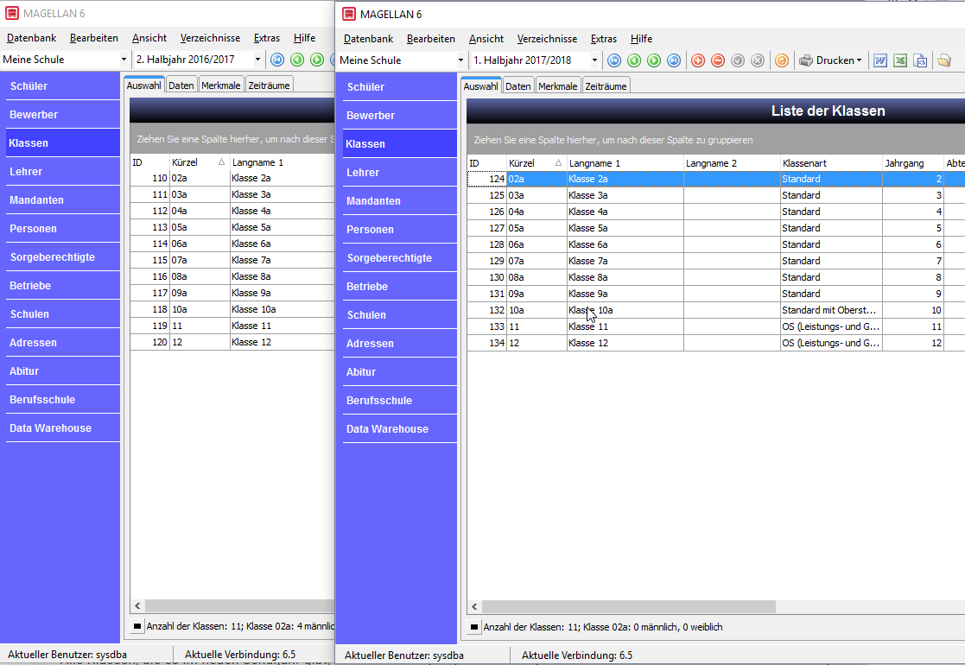The height and width of the screenshot is (665, 965).
Task: Open Hilfe menu in right window
Action: [641, 39]
